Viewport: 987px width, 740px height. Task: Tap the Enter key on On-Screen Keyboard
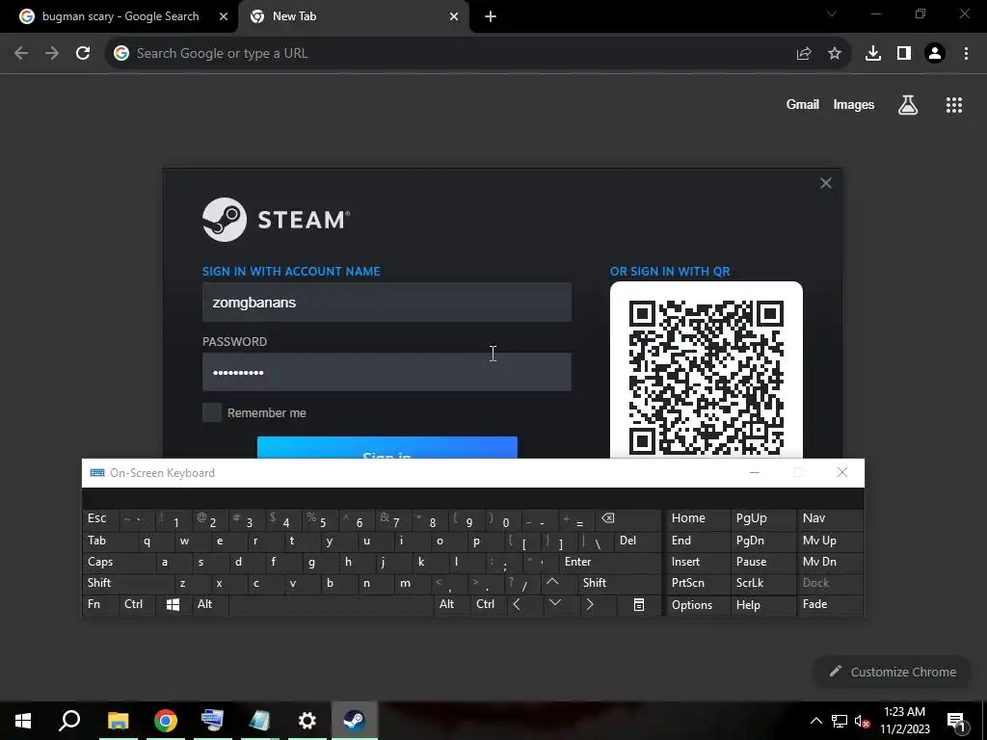click(610, 562)
